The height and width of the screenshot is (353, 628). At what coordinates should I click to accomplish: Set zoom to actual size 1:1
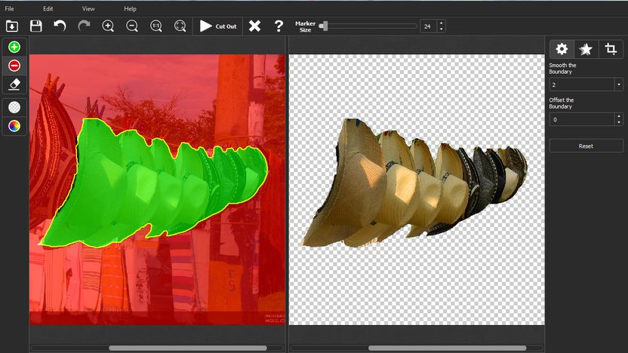click(156, 26)
